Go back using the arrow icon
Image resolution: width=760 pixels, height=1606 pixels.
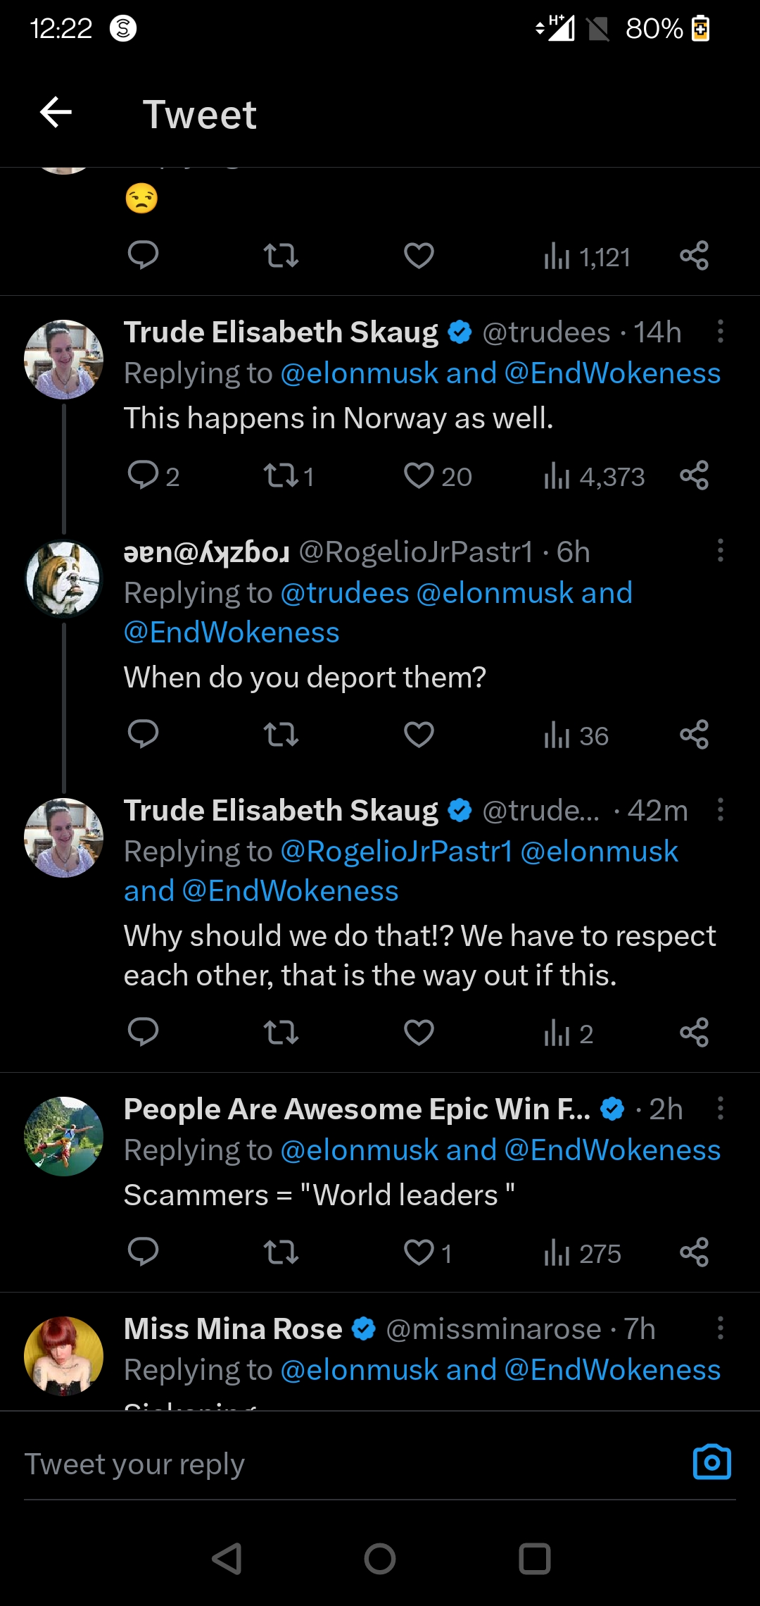tap(56, 113)
